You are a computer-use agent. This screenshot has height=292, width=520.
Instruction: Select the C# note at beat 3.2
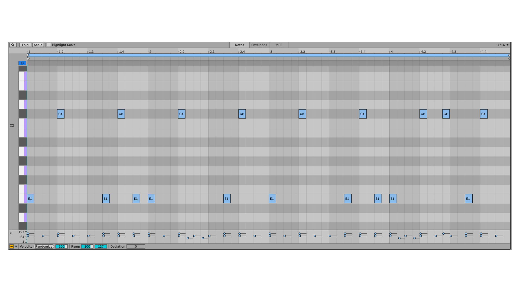(x=302, y=114)
